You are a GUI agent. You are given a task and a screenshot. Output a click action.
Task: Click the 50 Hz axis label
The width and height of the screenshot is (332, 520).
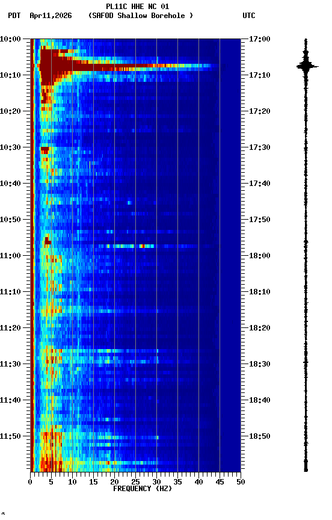(241, 482)
